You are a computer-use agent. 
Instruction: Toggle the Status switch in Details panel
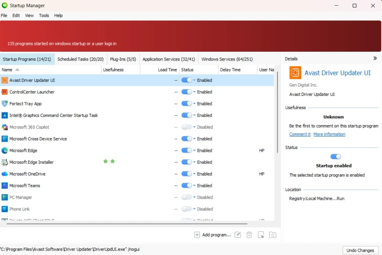[335, 157]
